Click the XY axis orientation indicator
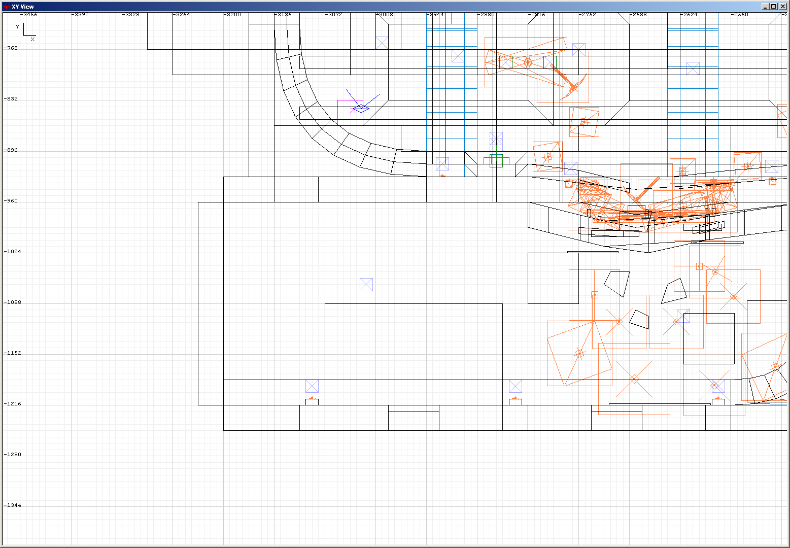Screen dimensions: 790x548 pyautogui.click(x=26, y=32)
